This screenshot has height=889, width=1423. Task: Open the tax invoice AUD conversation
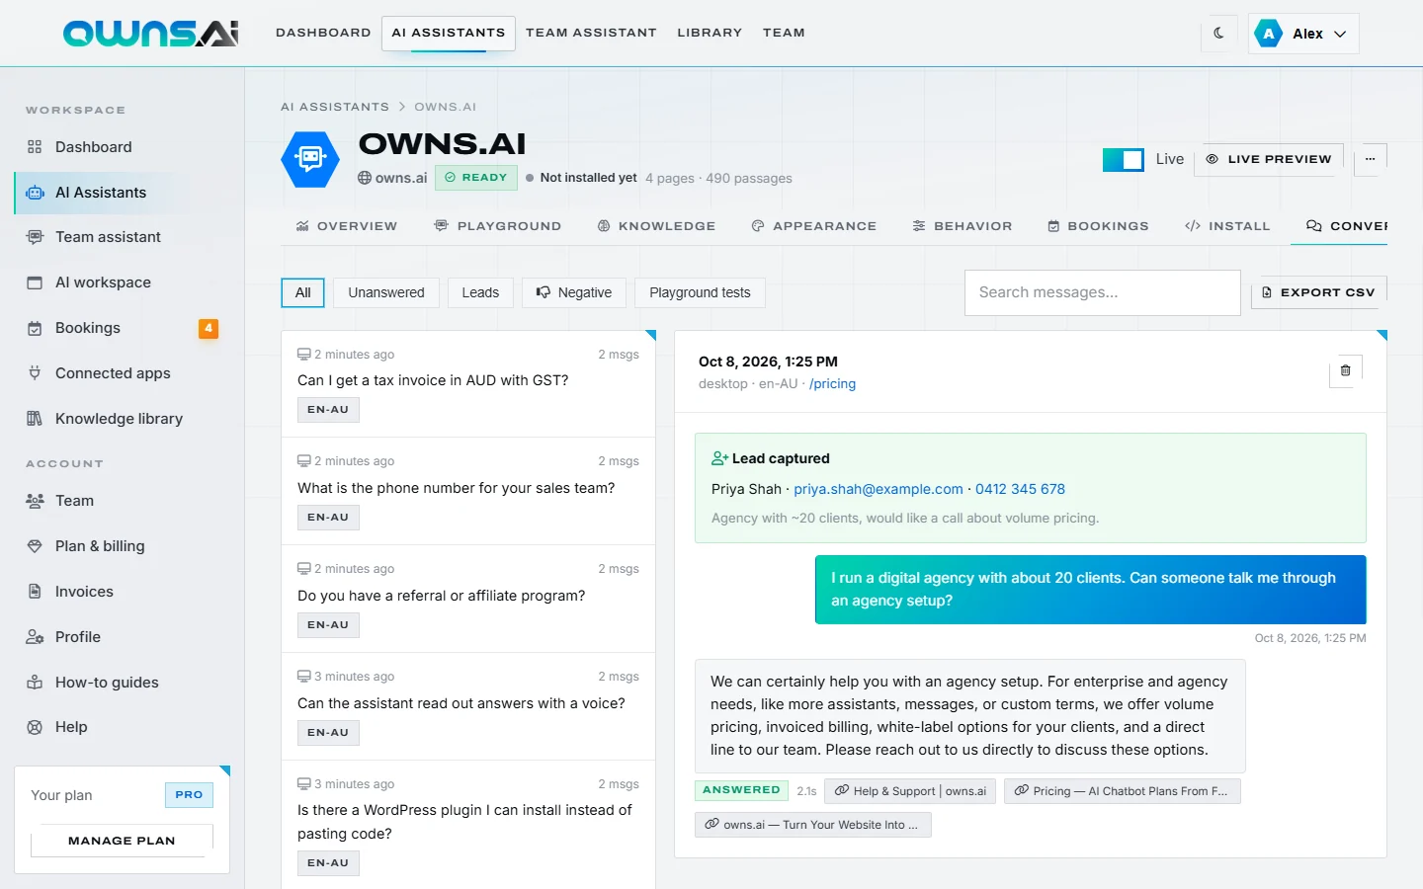468,384
